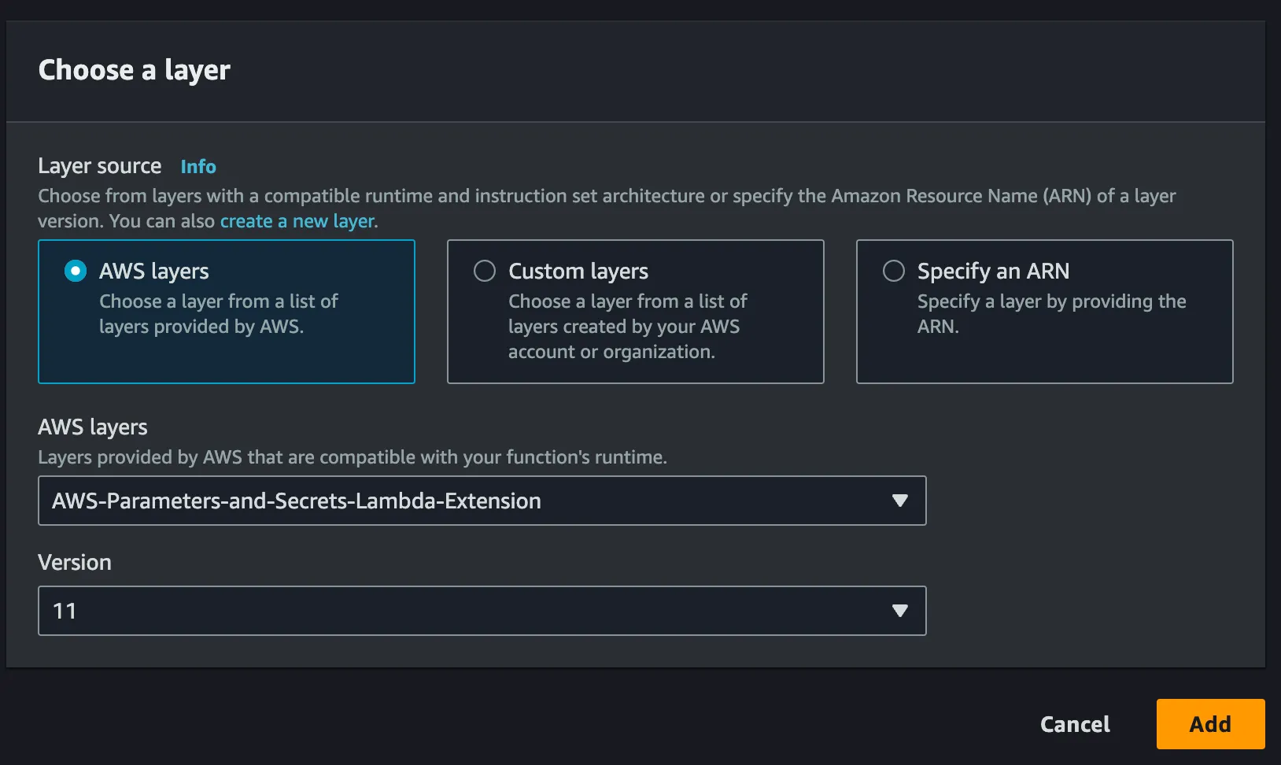Click the 'Choose a layer from AWS' tile description
The height and width of the screenshot is (765, 1281).
(218, 313)
